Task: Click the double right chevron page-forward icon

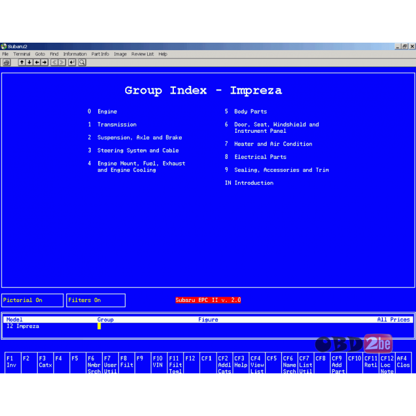Action: point(62,62)
